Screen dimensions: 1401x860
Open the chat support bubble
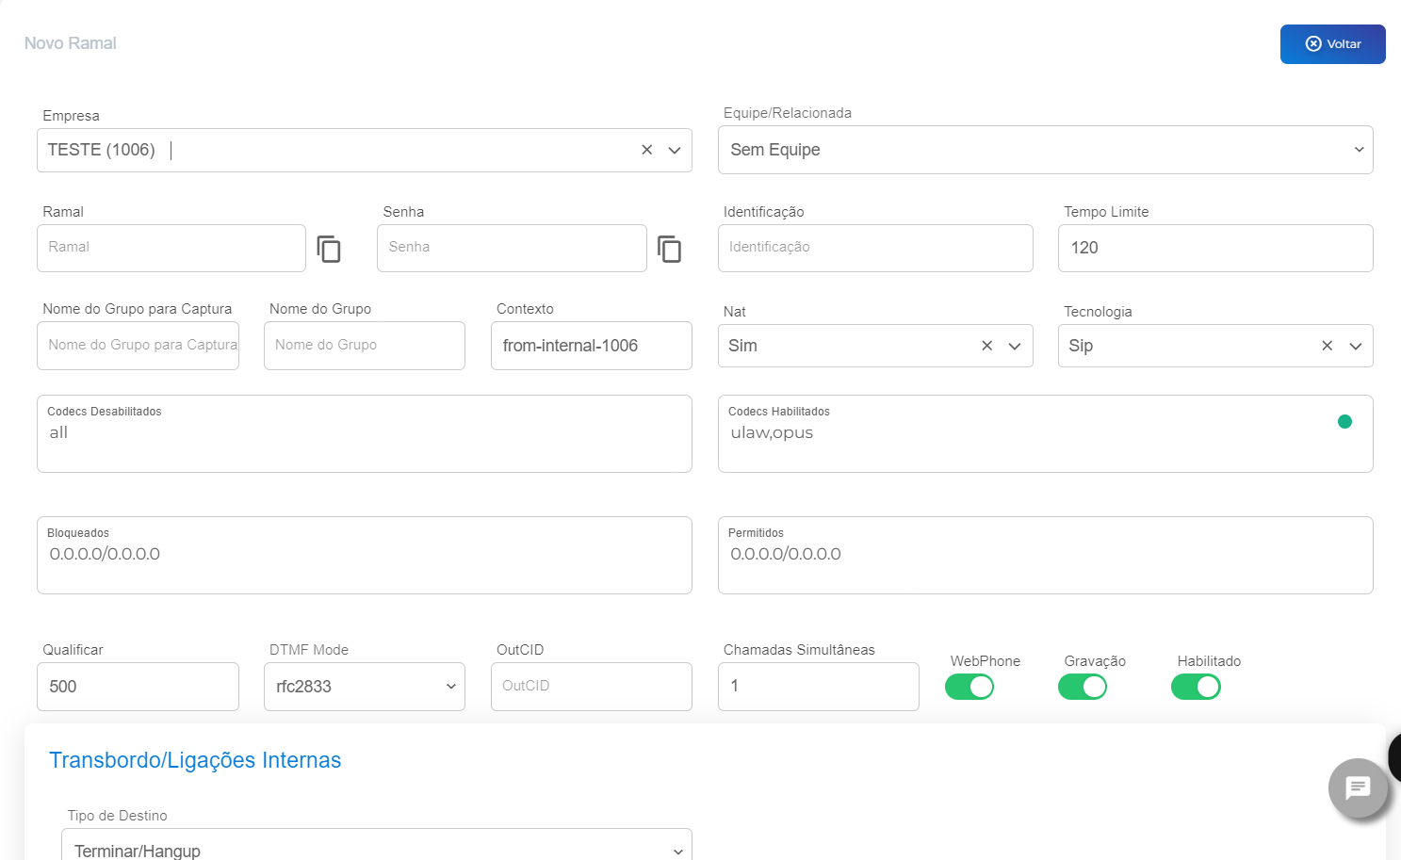tap(1358, 787)
